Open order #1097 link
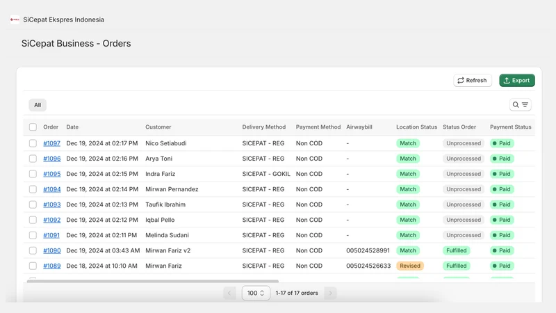The image size is (556, 313). 51,143
